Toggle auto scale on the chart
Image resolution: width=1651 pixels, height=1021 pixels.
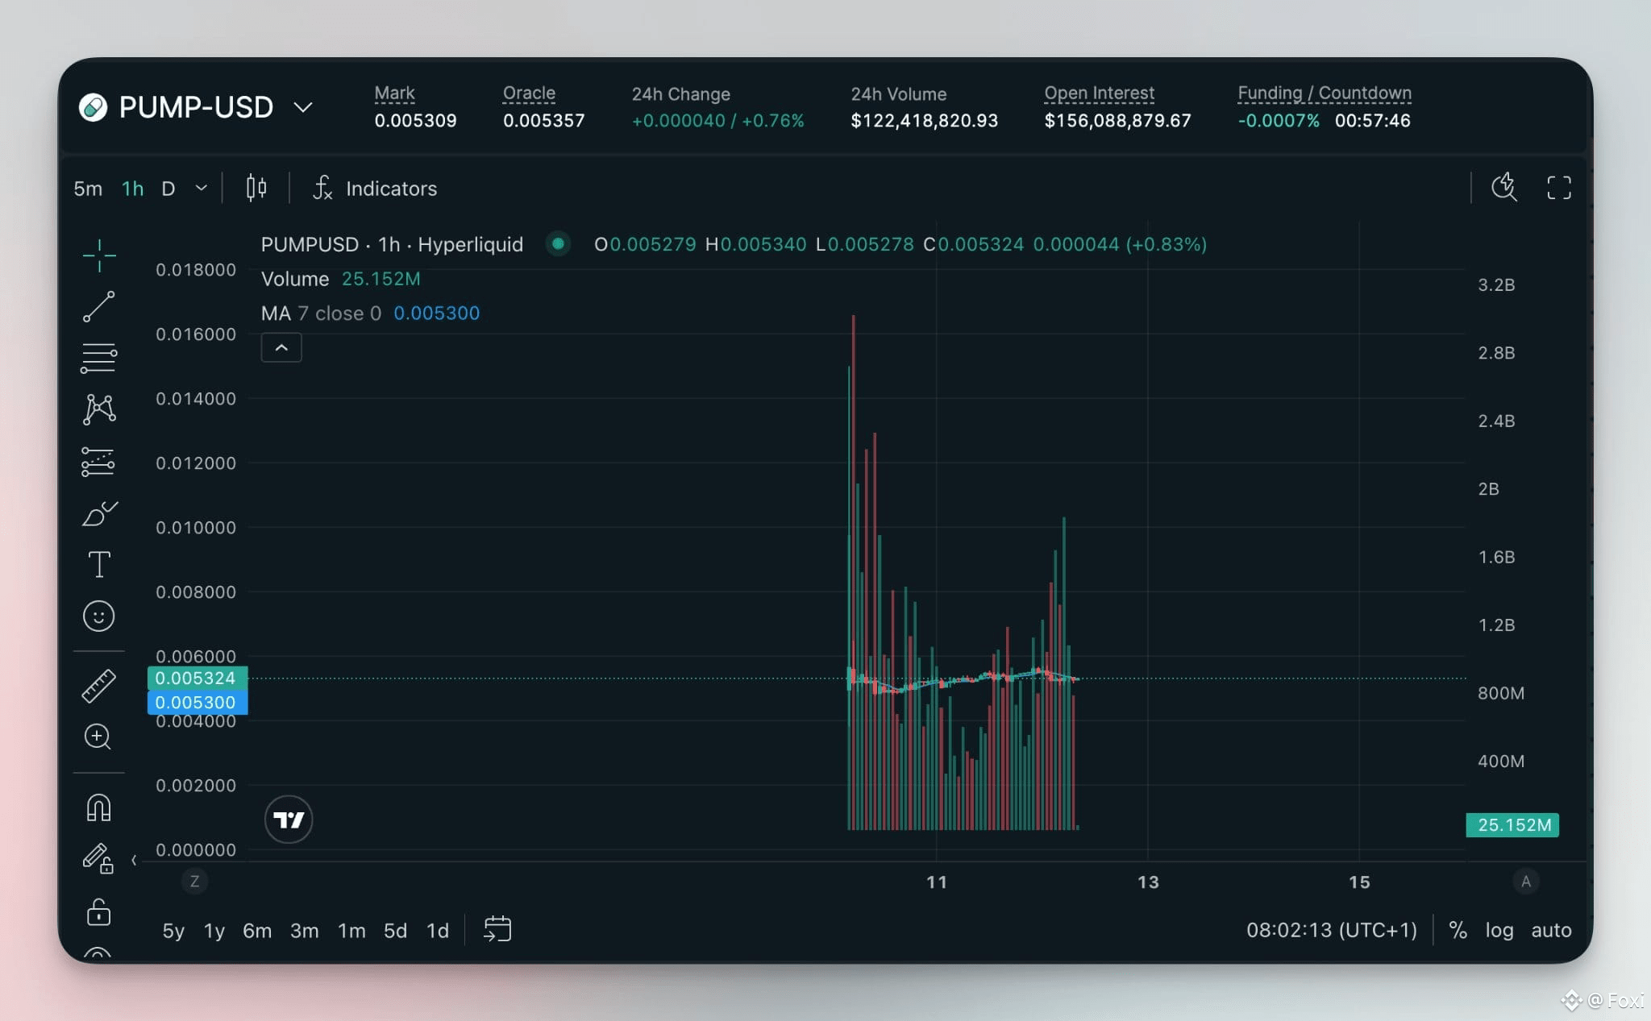[1551, 930]
